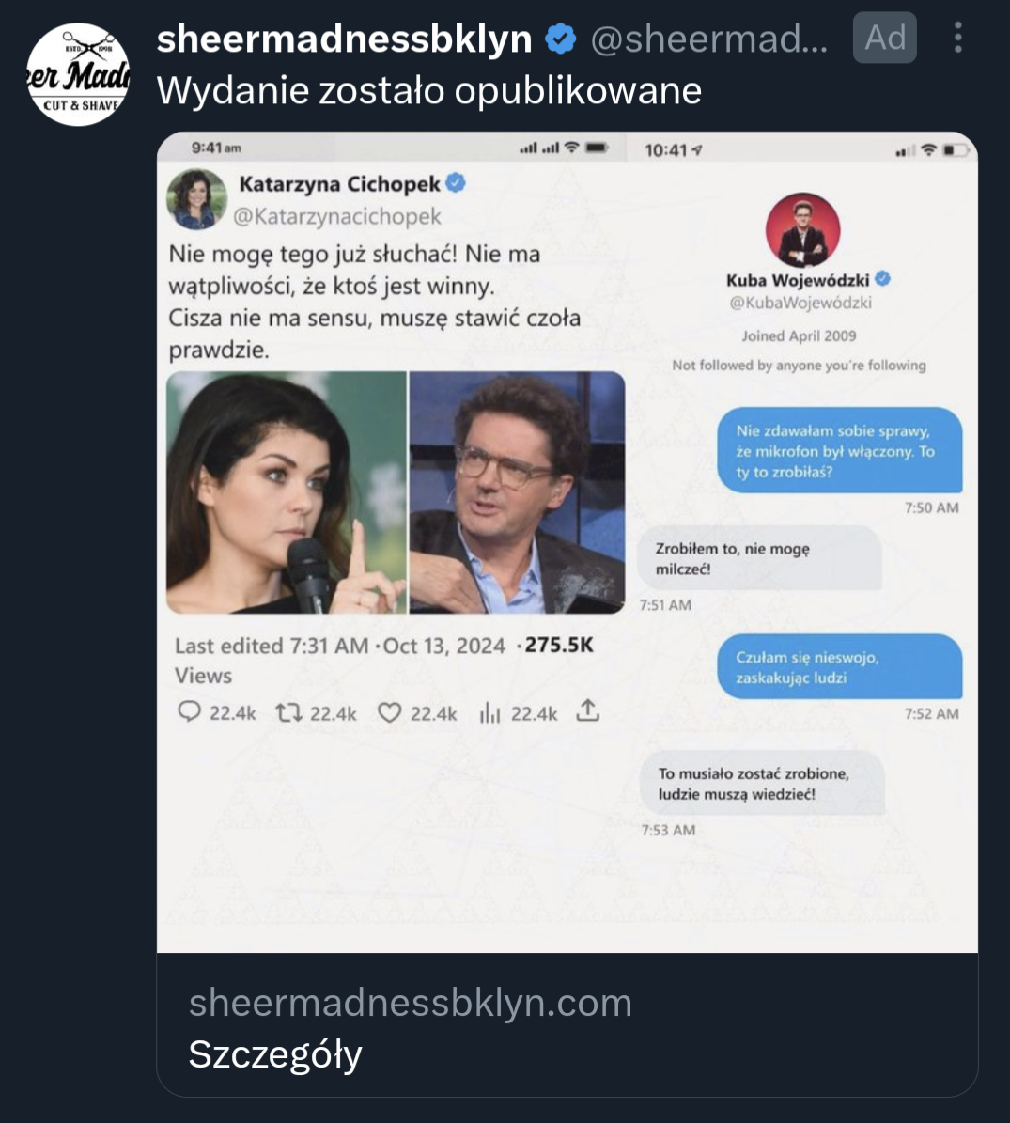
Task: Click the reply comment icon showing 22.4k
Action: pos(189,712)
